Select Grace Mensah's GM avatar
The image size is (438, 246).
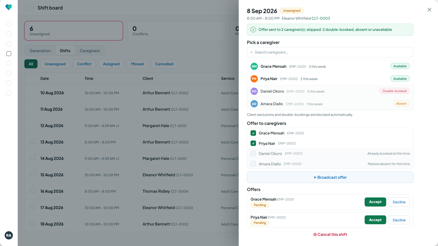click(254, 66)
